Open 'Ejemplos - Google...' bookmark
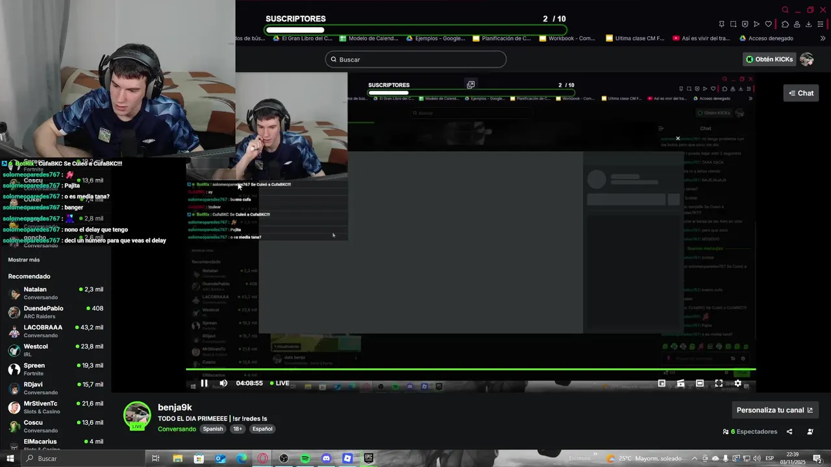 click(436, 38)
